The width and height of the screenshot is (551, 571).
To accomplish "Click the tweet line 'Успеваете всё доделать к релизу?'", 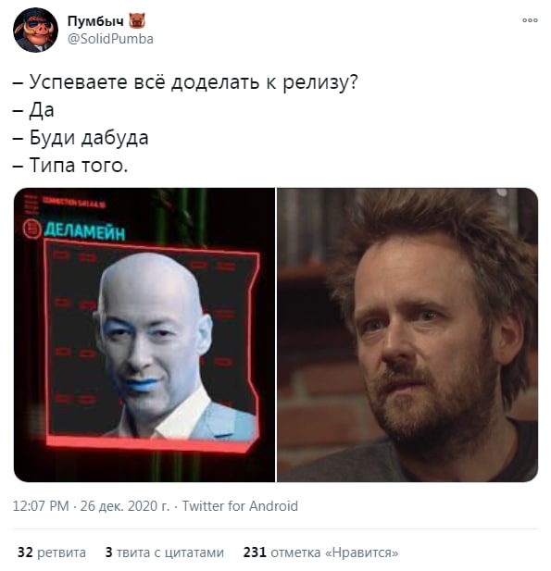I will tap(185, 82).
